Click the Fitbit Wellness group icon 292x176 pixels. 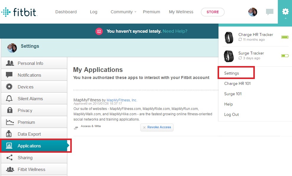coord(10,169)
